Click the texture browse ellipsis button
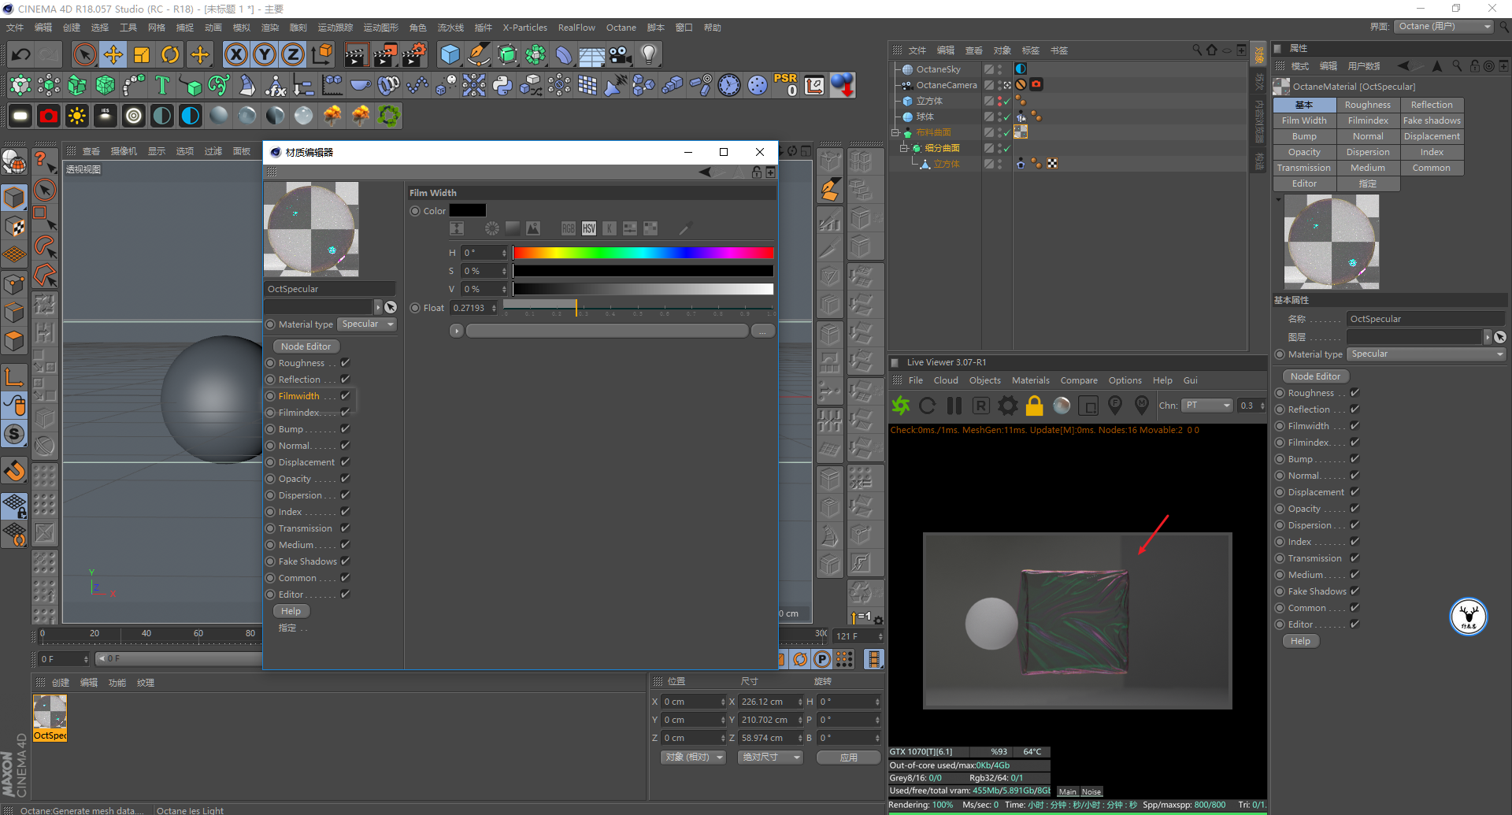The image size is (1512, 815). 762,332
